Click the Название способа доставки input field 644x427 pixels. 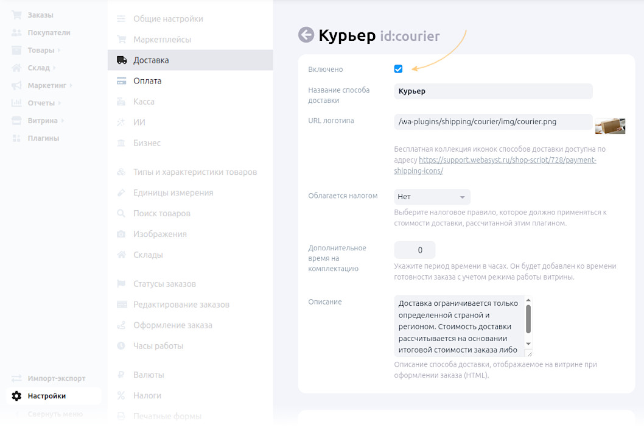tap(493, 91)
